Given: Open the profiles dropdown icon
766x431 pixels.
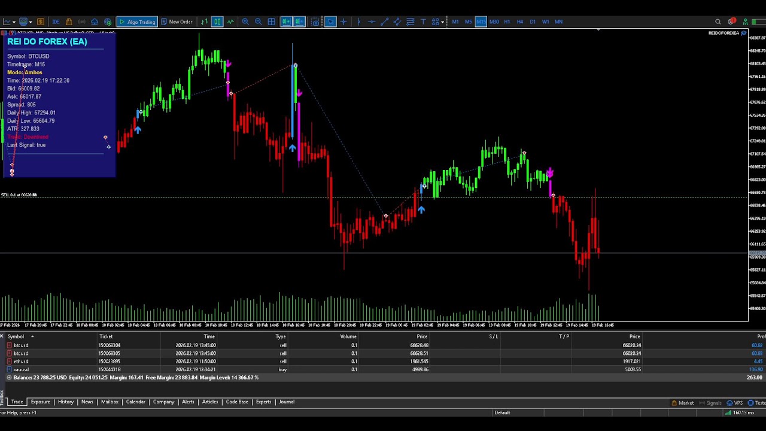Looking at the screenshot, I should (x=26, y=22).
